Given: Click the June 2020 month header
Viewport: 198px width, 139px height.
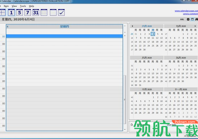Looking at the screenshot, I should click(147, 26).
